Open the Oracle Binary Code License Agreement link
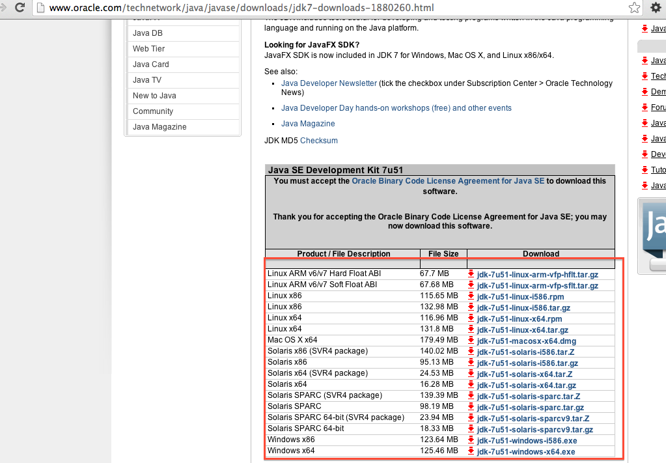 [x=448, y=181]
